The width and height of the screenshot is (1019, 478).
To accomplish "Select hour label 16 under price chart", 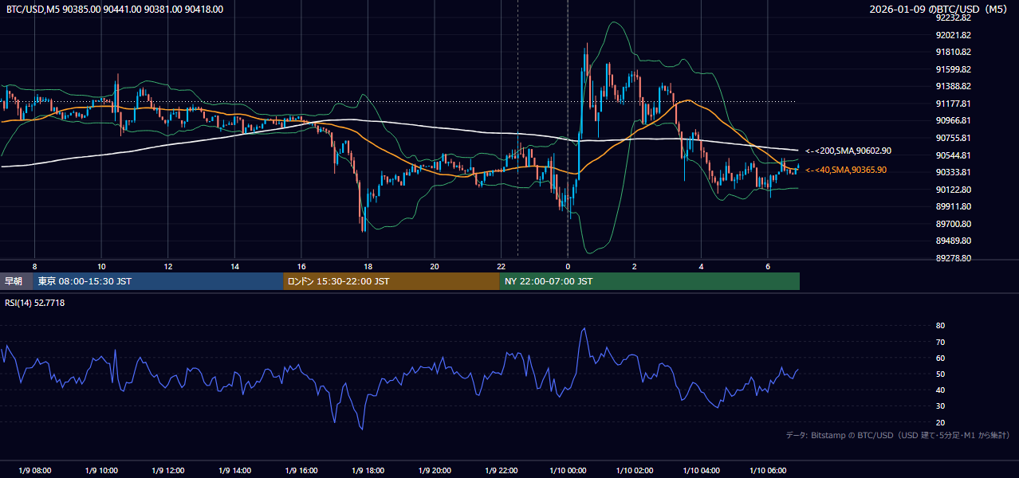I will [301, 266].
